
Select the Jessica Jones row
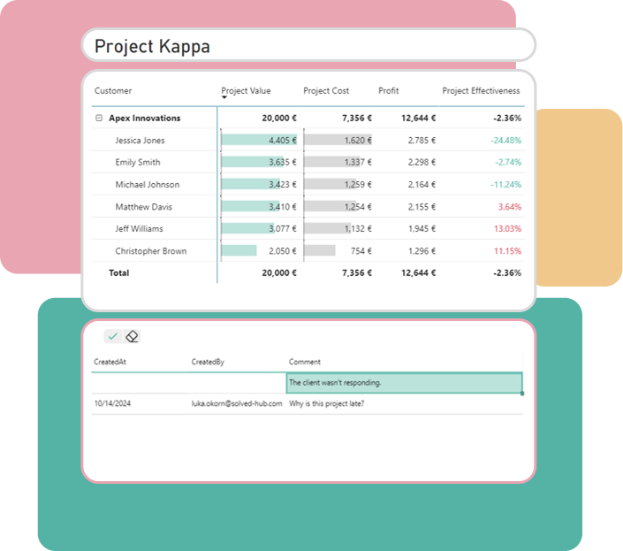(140, 141)
